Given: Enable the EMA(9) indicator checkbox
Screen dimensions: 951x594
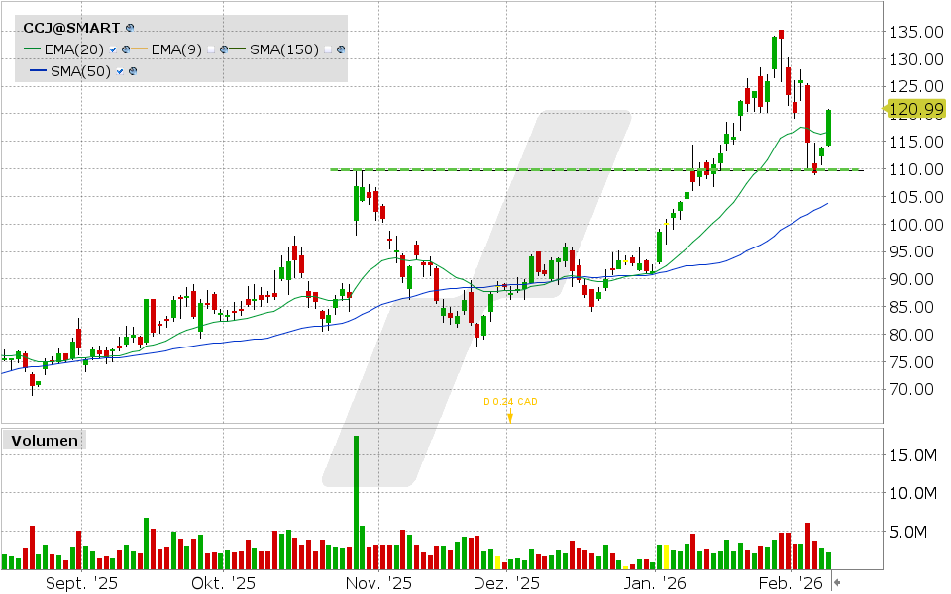Looking at the screenshot, I should 212,49.
